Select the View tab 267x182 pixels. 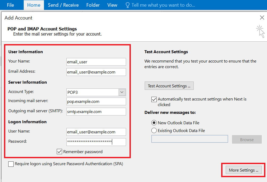pyautogui.click(x=112, y=5)
